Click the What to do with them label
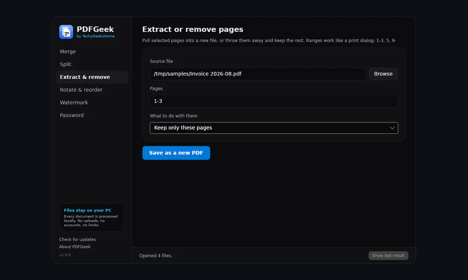Image resolution: width=468 pixels, height=280 pixels. click(x=174, y=116)
